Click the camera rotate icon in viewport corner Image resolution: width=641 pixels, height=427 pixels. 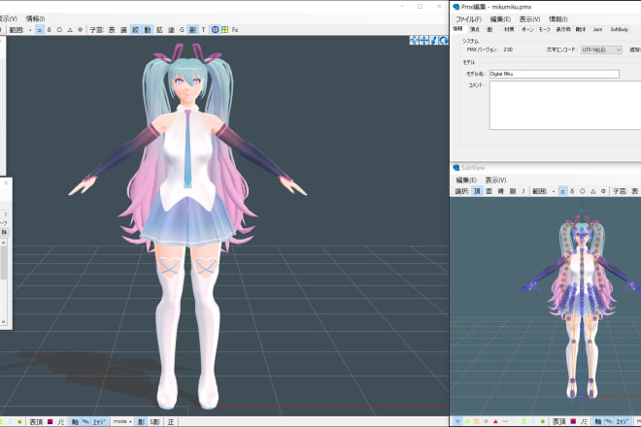click(444, 40)
